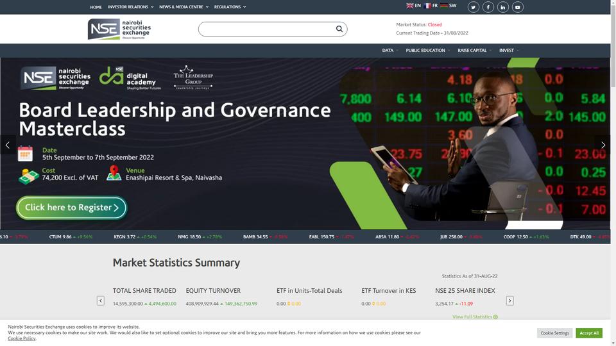The image size is (616, 346).
Task: Click the Board Leadership Masterclass banner heading
Action: coord(175,119)
